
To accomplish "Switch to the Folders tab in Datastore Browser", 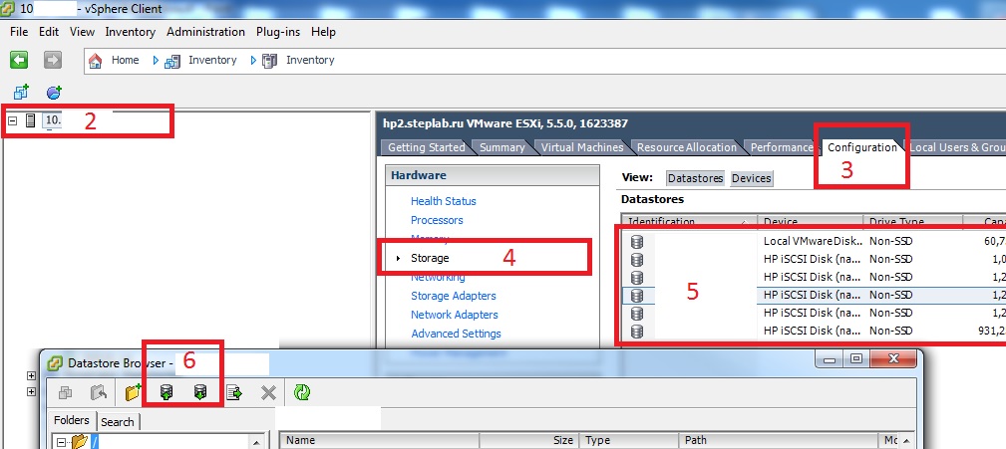I will click(x=71, y=420).
